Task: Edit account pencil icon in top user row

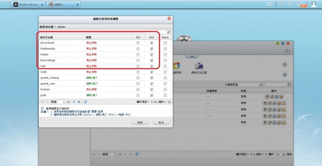Action: (x=271, y=97)
